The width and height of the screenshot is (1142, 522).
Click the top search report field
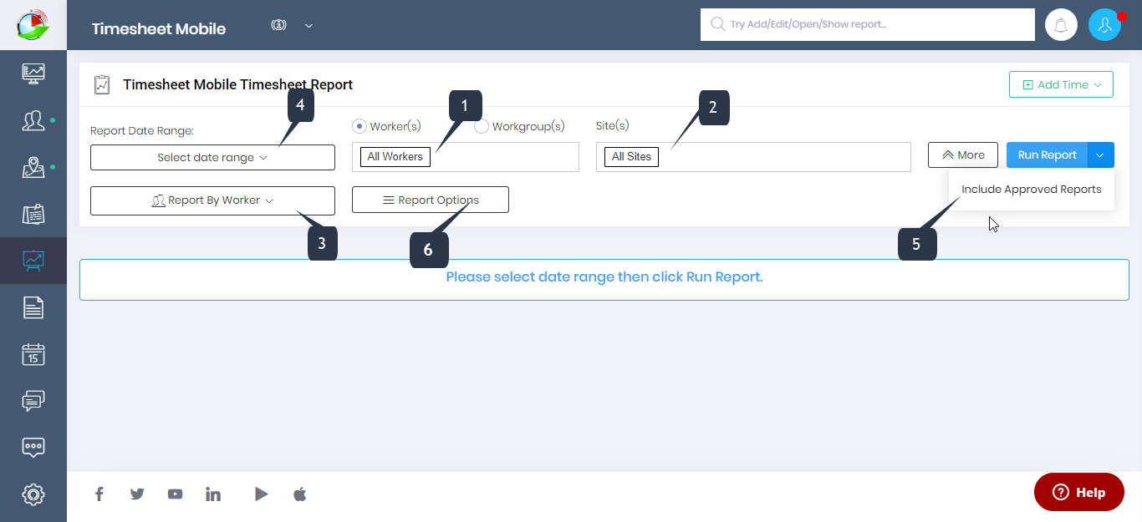click(x=868, y=25)
